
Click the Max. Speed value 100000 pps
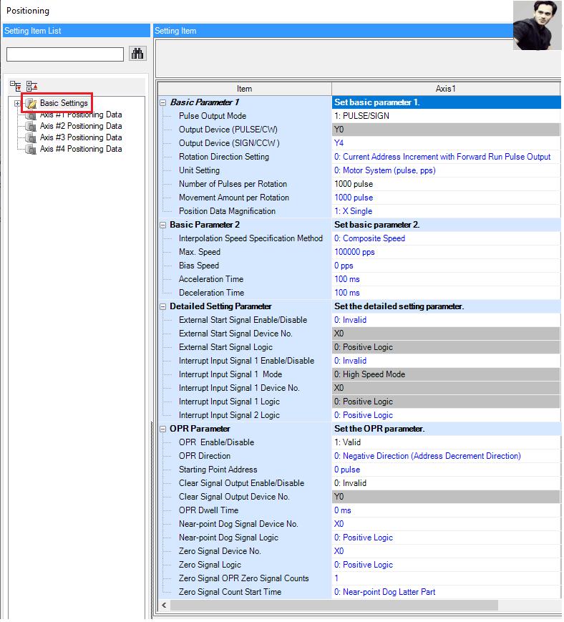[x=354, y=252]
